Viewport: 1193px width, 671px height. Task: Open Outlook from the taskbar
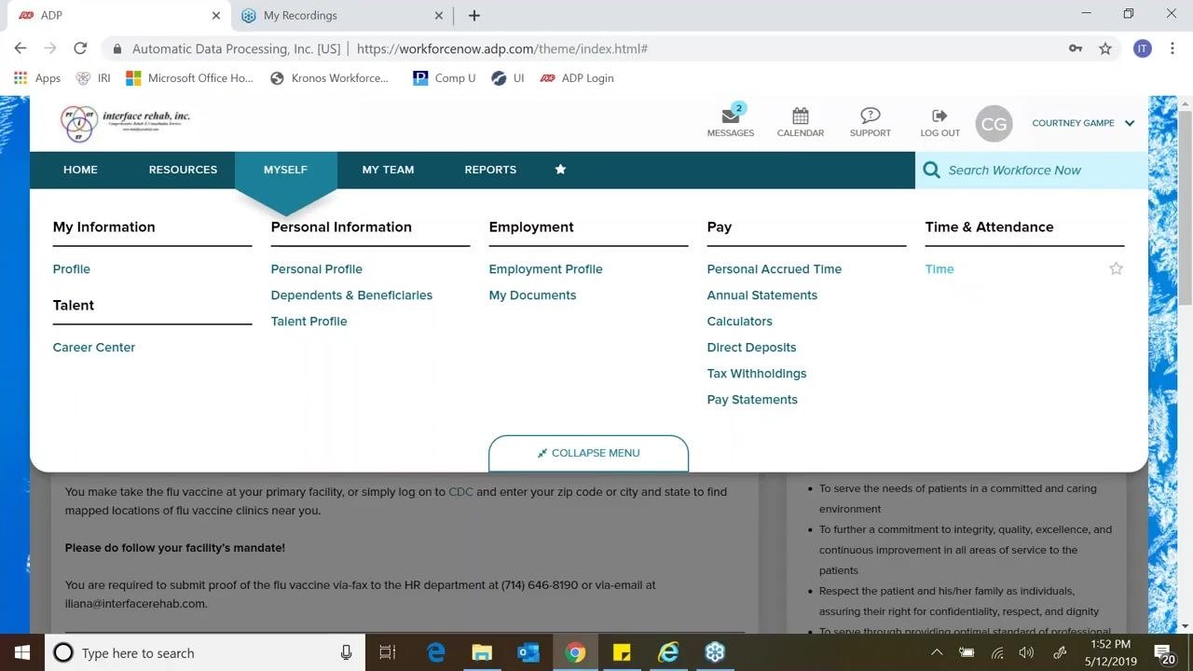pos(528,652)
